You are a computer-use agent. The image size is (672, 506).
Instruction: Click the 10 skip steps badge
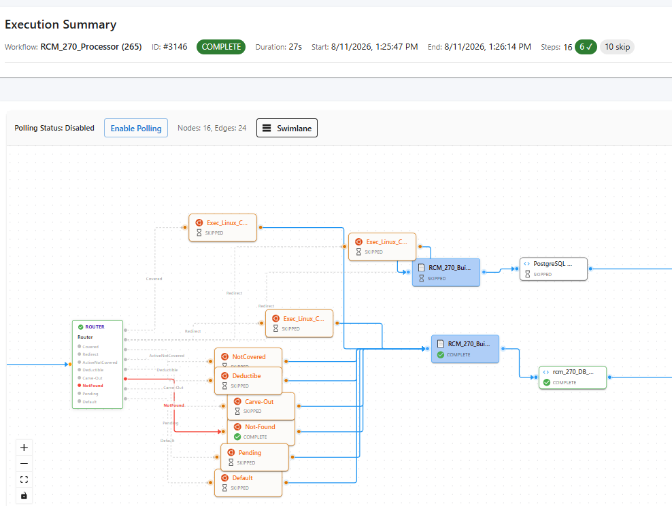tap(617, 47)
